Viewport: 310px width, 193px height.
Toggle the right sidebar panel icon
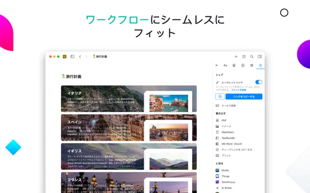click(x=260, y=57)
